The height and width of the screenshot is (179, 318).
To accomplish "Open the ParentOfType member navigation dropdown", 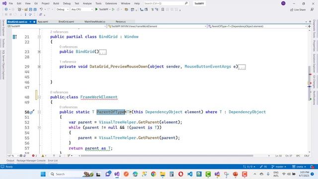I will pos(257,26).
